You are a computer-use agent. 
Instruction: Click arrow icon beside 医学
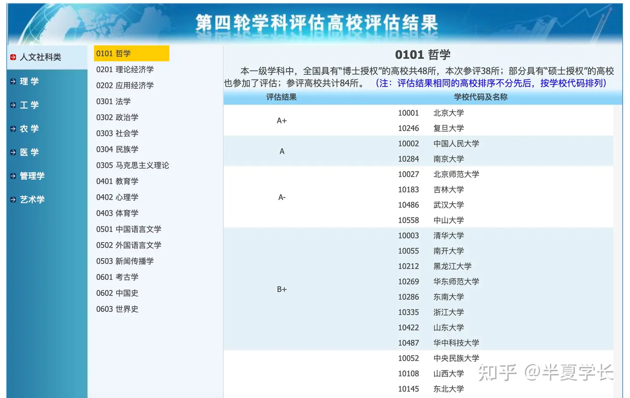(x=13, y=152)
